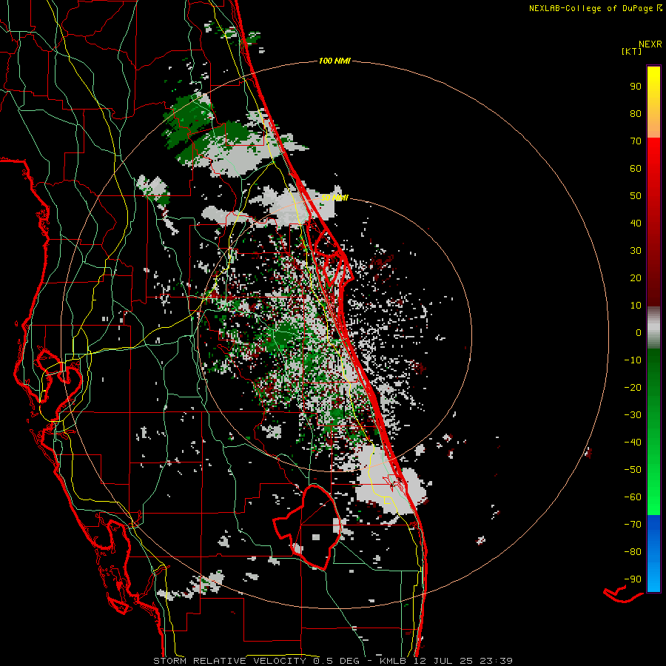Click the 50 NMI range ring label
The width and height of the screenshot is (666, 666).
334,198
